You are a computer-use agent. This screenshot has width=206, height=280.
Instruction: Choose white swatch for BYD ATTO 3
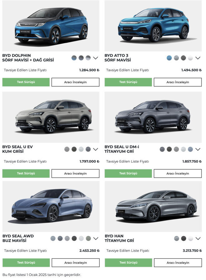[x=190, y=58]
